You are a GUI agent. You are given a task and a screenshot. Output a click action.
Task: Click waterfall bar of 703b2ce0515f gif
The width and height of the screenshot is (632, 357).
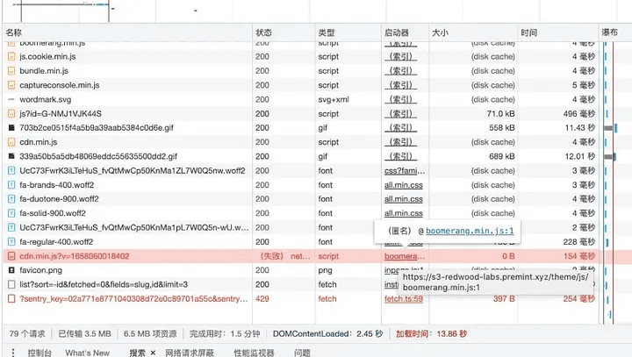click(x=610, y=128)
